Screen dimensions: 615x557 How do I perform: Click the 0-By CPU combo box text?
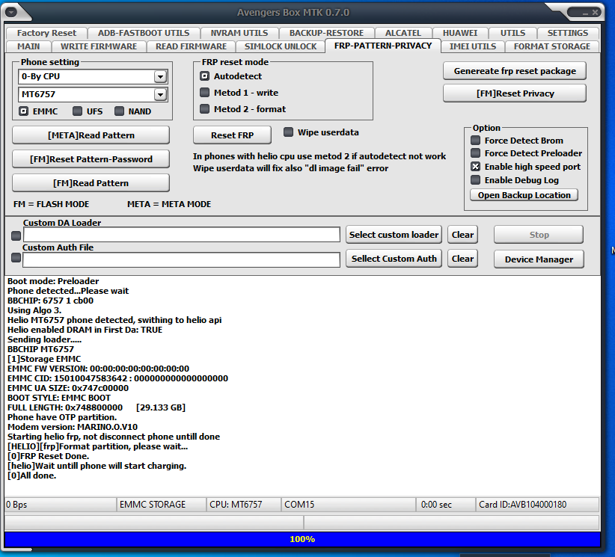40,76
